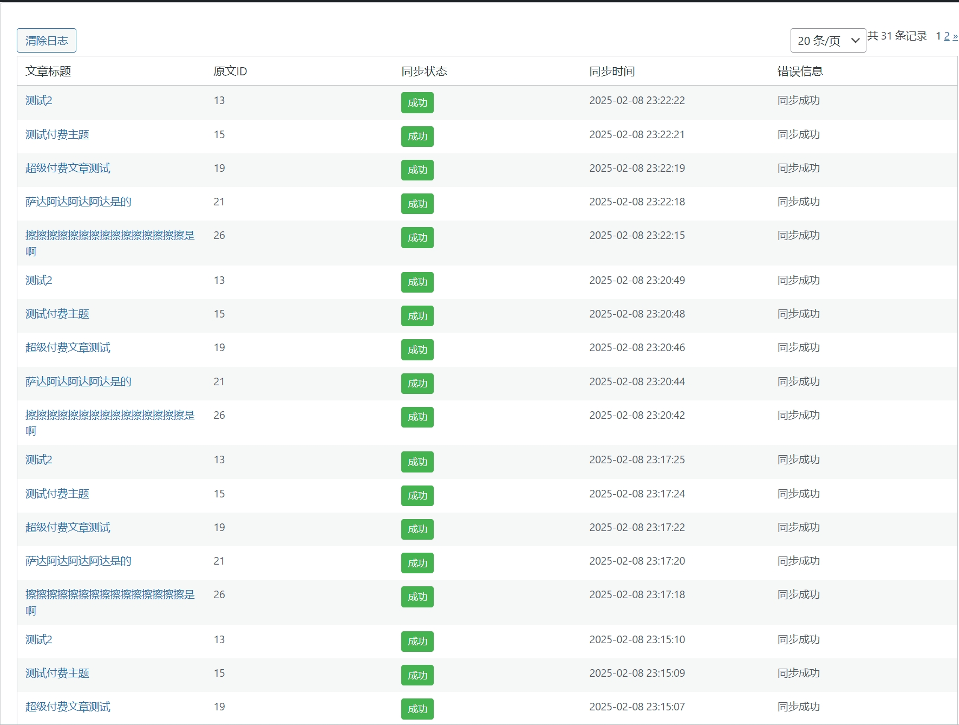Click the » next page arrow
This screenshot has height=725, width=959.
coord(955,36)
